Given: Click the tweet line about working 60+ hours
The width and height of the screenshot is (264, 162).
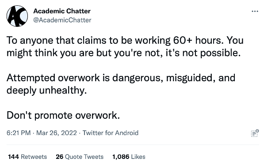Looking at the screenshot, I should tap(125, 41).
